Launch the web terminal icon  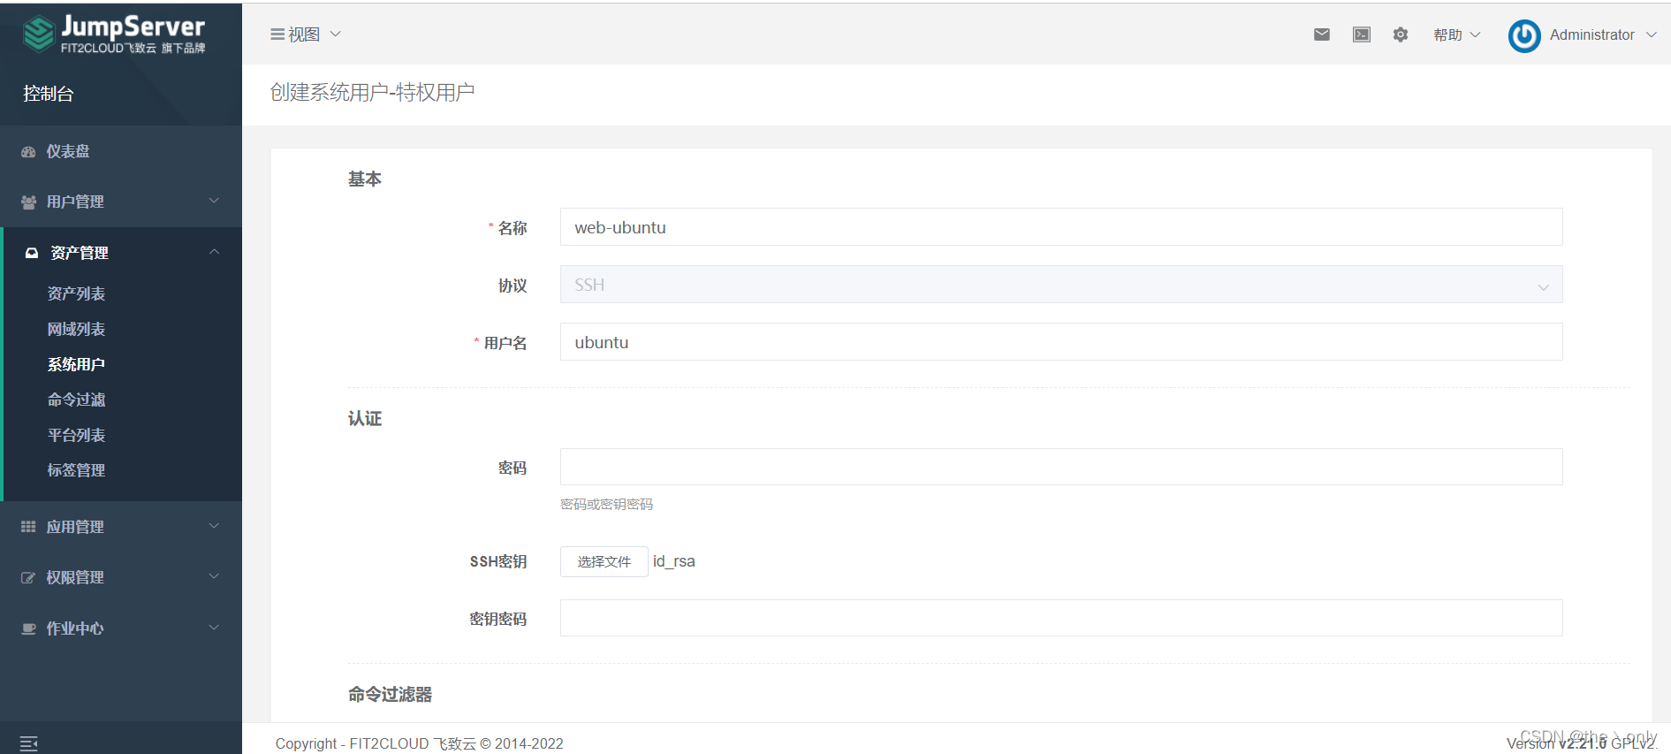(1361, 34)
